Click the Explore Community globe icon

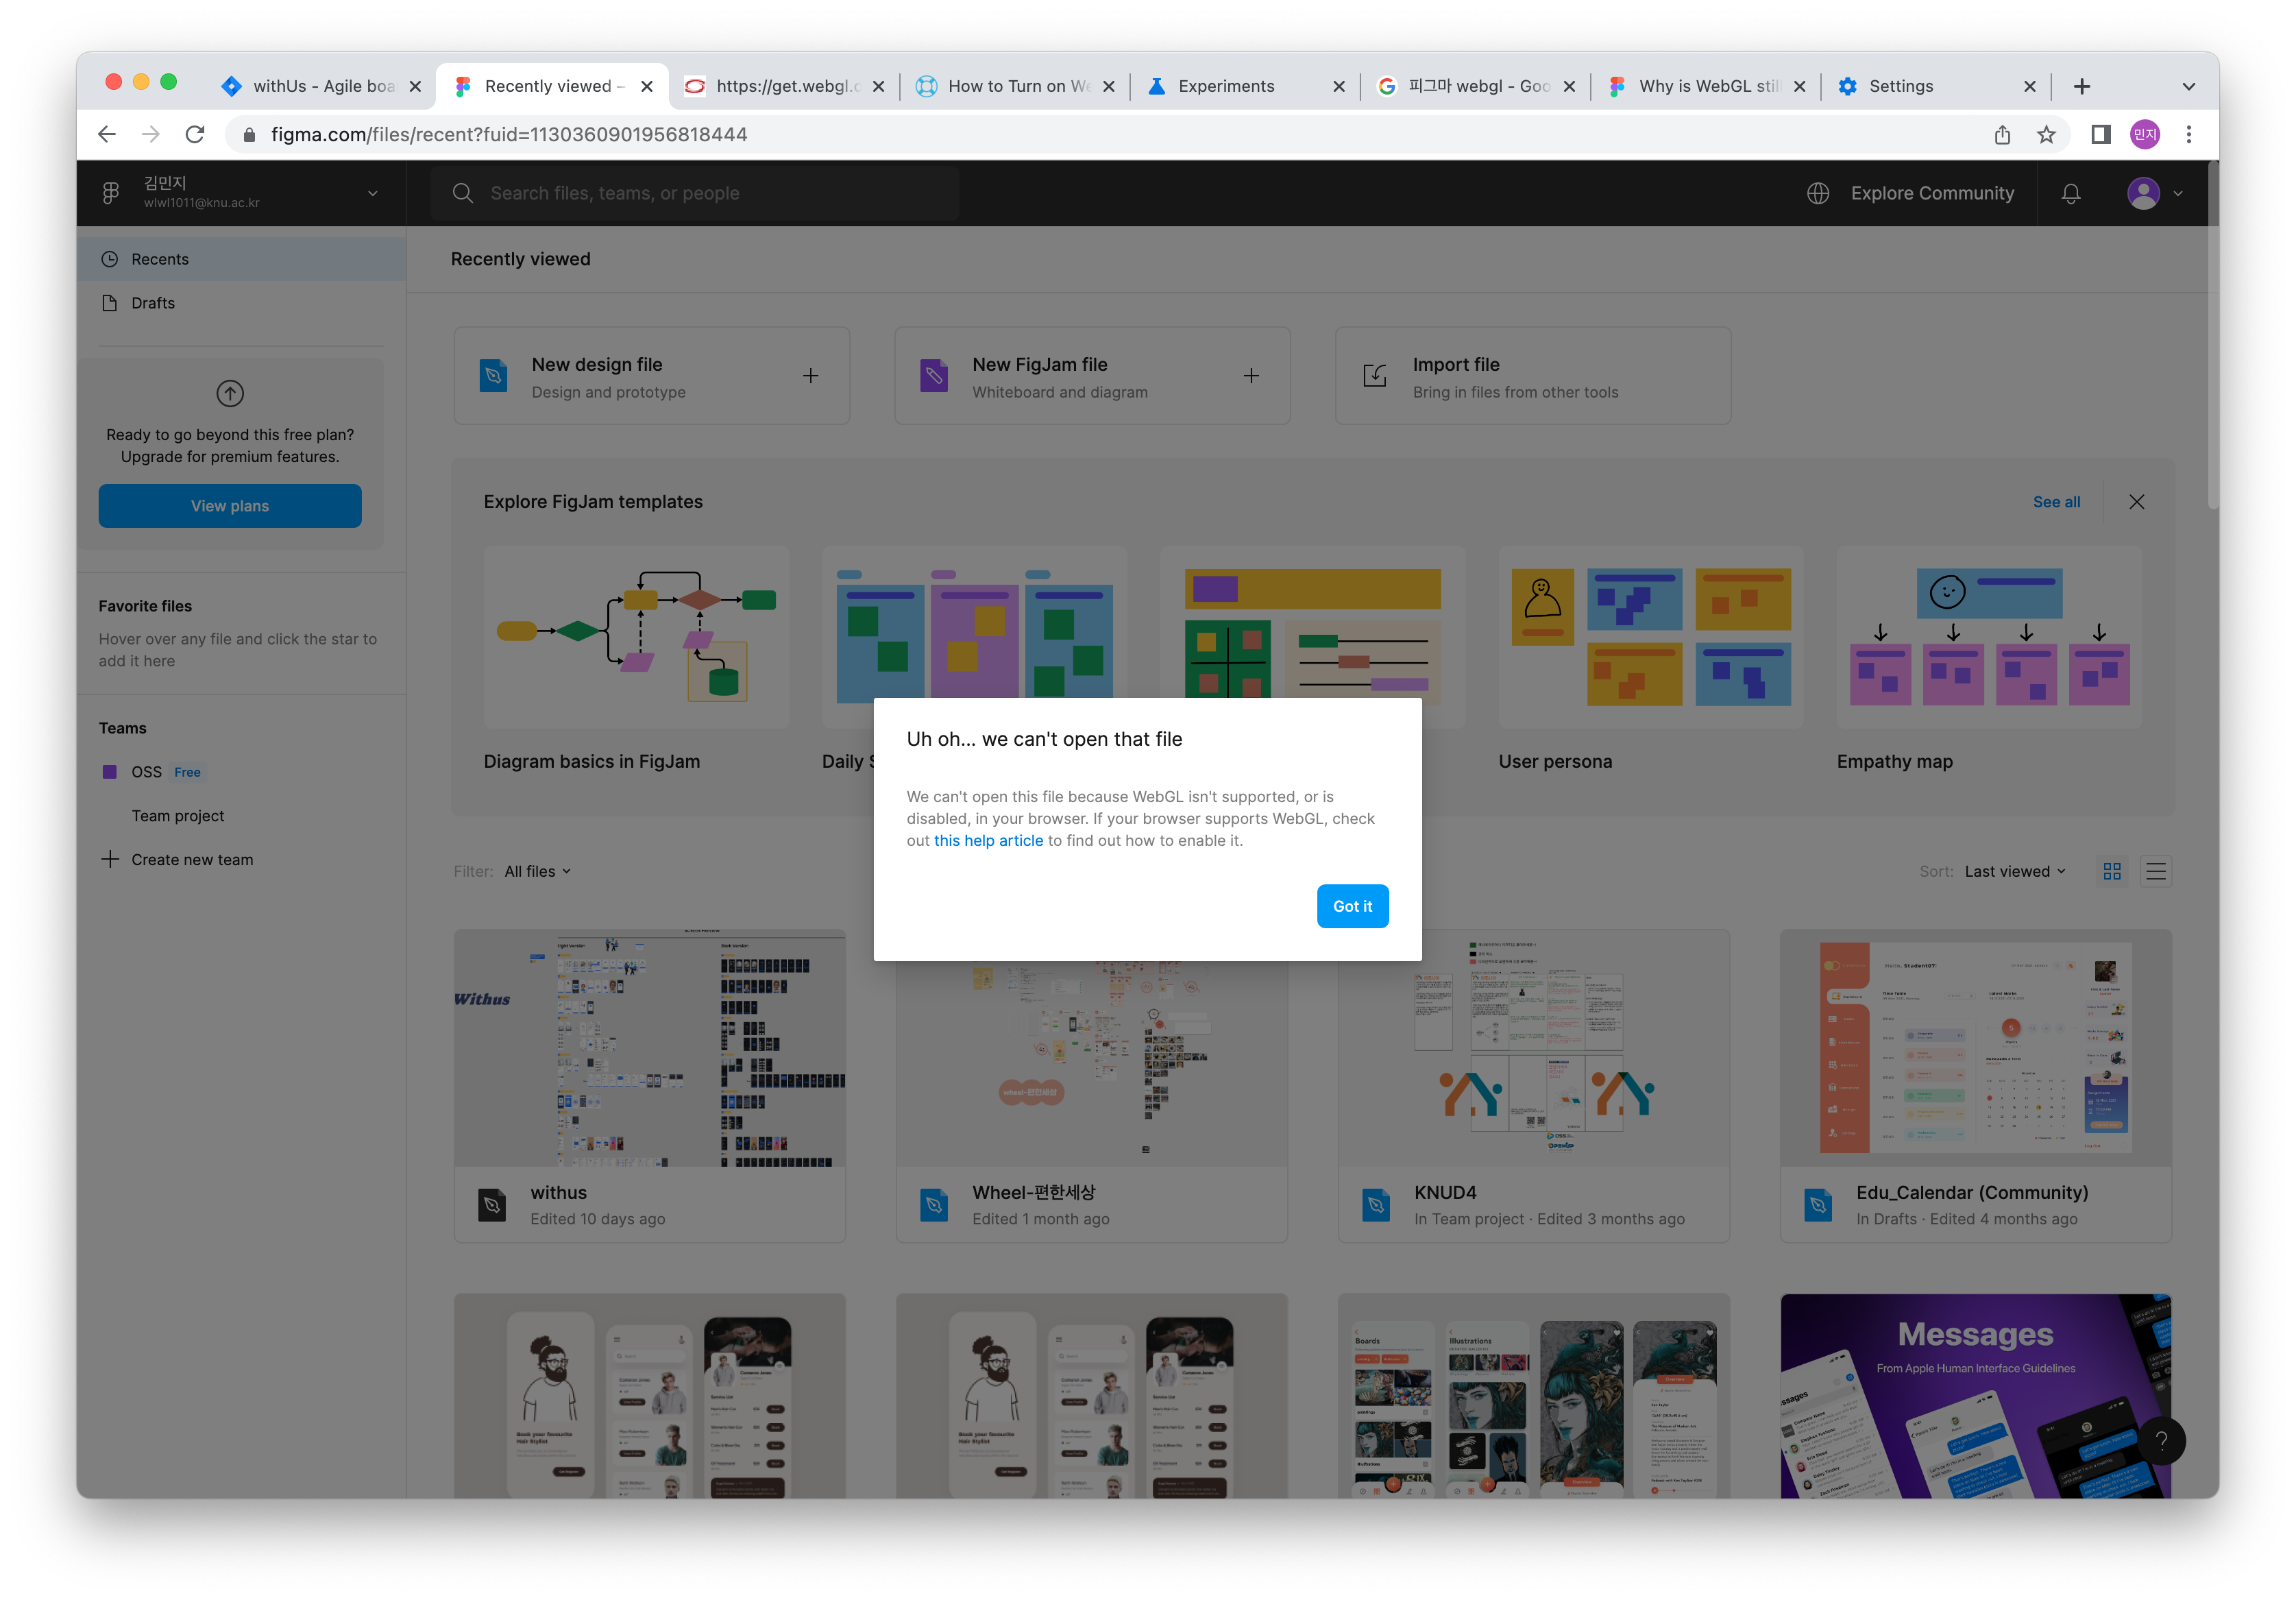point(1818,193)
